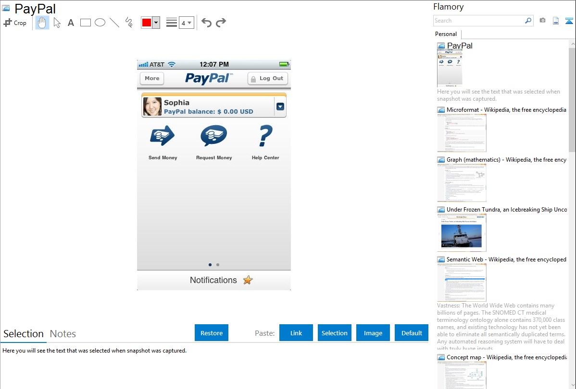Open the line width dropdown showing 4

coord(187,23)
